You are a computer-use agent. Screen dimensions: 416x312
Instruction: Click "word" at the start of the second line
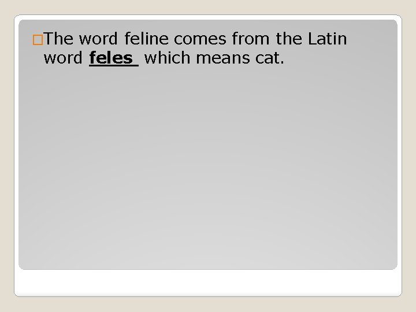coord(64,60)
